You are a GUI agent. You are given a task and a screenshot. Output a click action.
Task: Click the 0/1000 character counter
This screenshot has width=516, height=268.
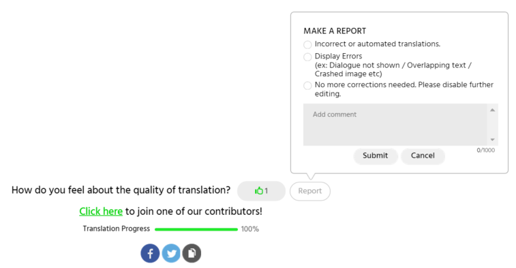click(x=486, y=150)
